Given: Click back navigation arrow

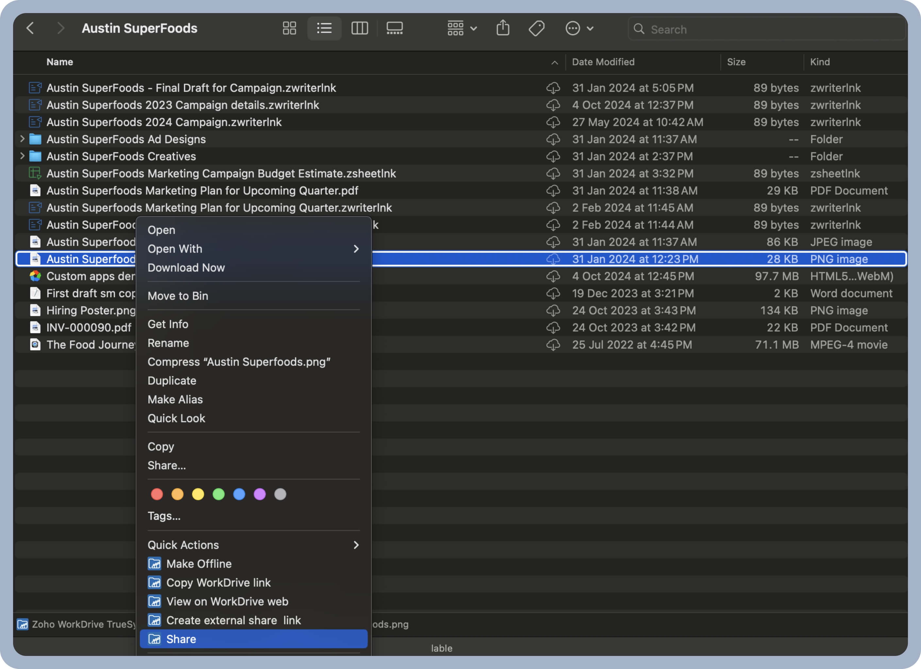Looking at the screenshot, I should coord(30,28).
